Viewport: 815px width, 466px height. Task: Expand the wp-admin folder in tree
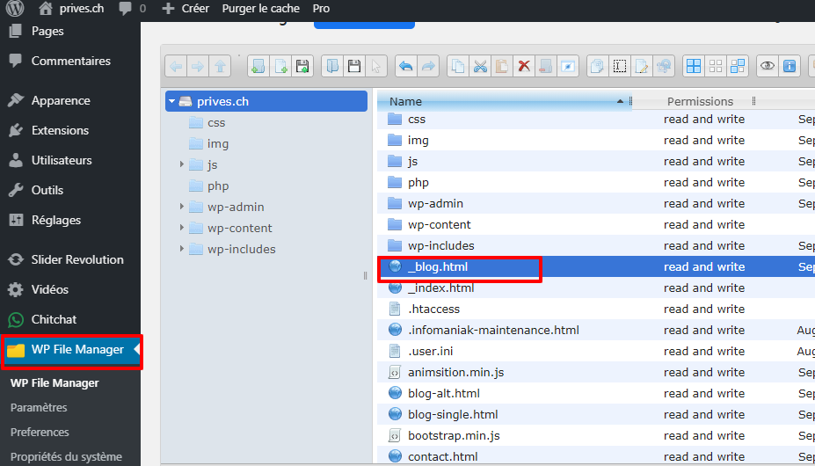181,207
